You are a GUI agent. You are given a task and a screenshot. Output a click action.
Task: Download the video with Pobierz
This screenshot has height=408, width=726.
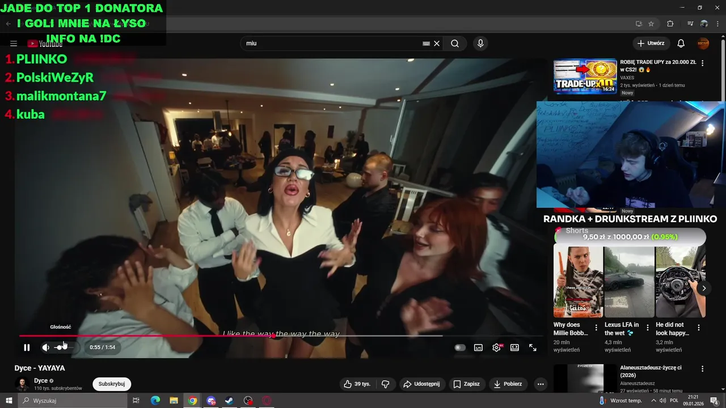pos(508,384)
